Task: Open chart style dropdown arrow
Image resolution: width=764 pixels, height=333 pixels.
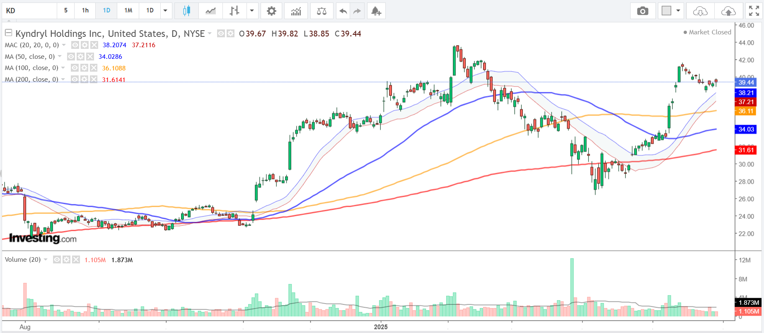Action: click(252, 11)
